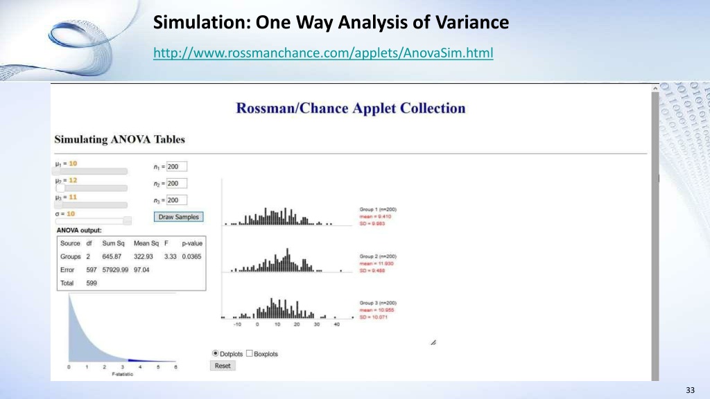This screenshot has height=399, width=710.
Task: Adjust the μ1 mean slider
Action: coord(91,172)
